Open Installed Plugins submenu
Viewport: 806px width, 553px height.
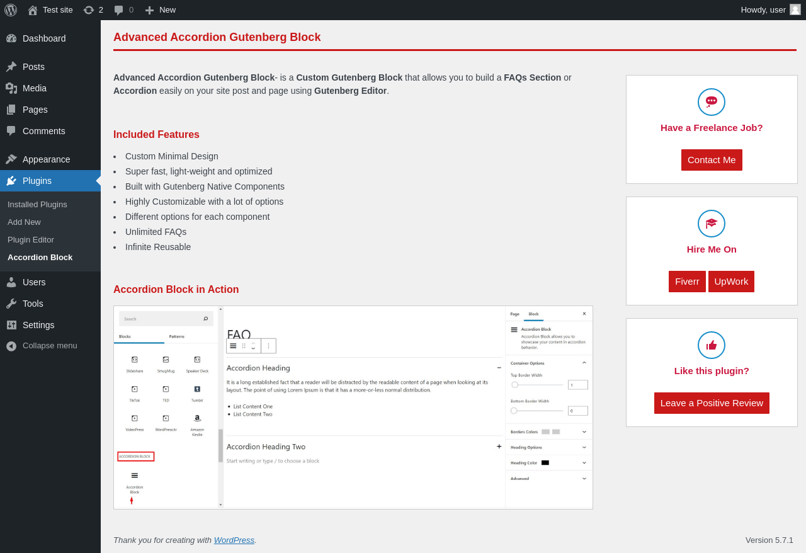[x=37, y=204]
